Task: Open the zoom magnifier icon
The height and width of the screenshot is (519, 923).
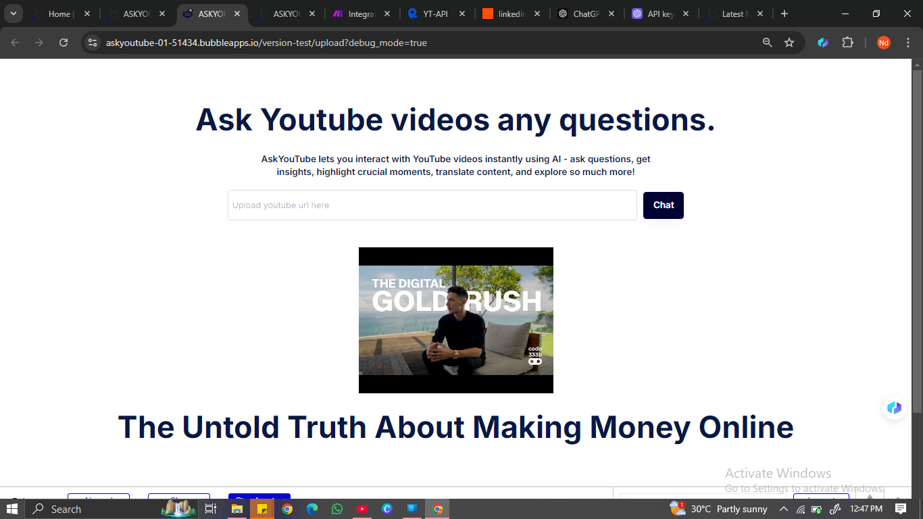Action: pyautogui.click(x=767, y=43)
